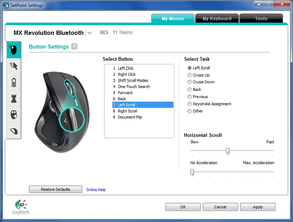The image size is (293, 222).
Task: Open the mouse button settings sidebar icon
Action: point(14,50)
